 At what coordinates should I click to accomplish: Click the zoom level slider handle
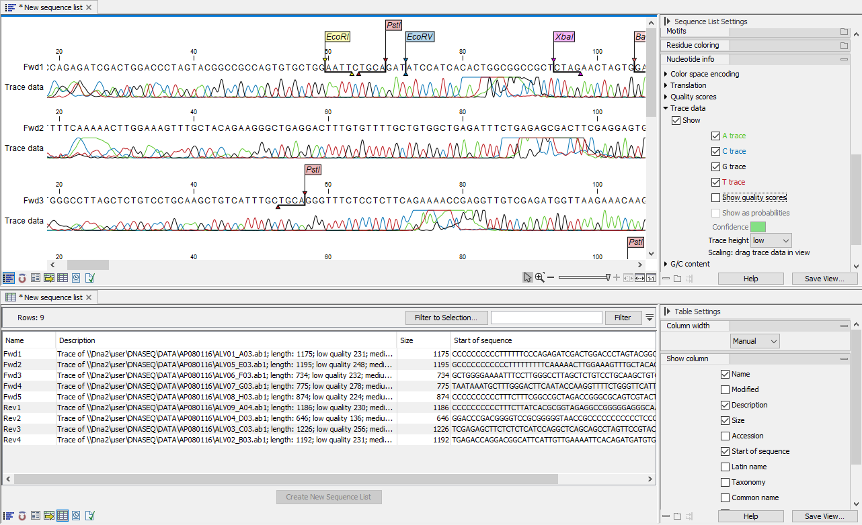pyautogui.click(x=608, y=277)
